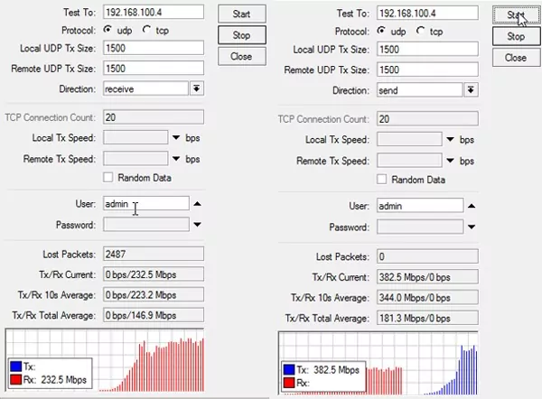Select udp protocol in left window

[107, 30]
